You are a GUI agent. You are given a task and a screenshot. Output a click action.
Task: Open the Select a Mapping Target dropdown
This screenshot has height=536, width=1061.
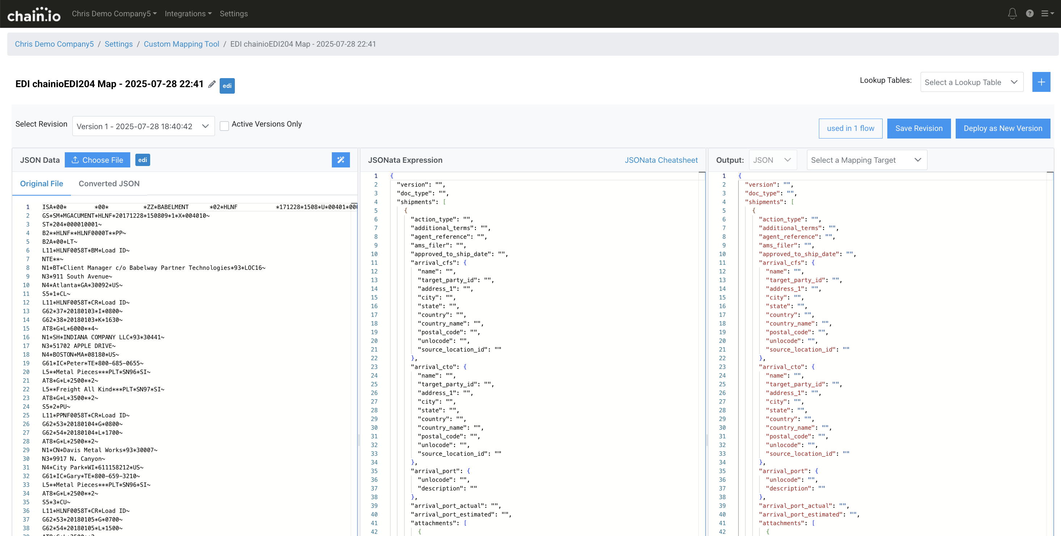866,160
